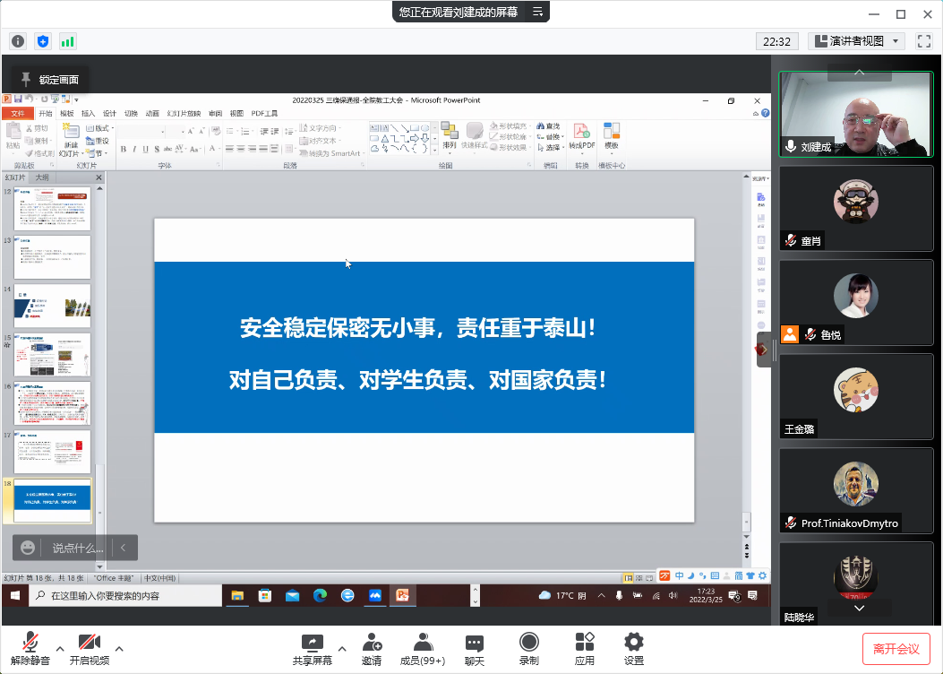Click the 离开会议 leave meeting button
Viewport: 943px width, 674px height.
(x=896, y=648)
